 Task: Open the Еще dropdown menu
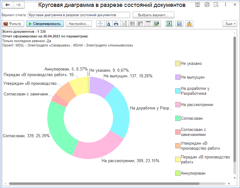coord(230,24)
